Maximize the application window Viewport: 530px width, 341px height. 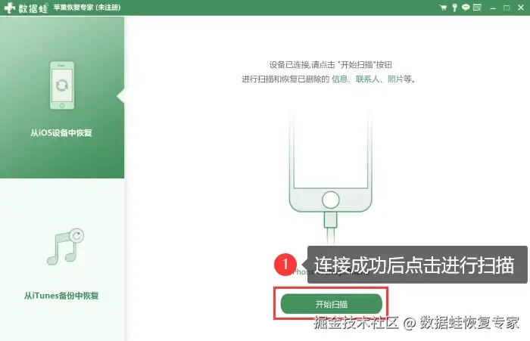[507, 8]
